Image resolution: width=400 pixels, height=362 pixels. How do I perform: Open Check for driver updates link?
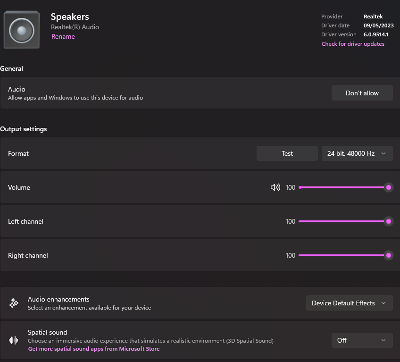[x=353, y=44]
